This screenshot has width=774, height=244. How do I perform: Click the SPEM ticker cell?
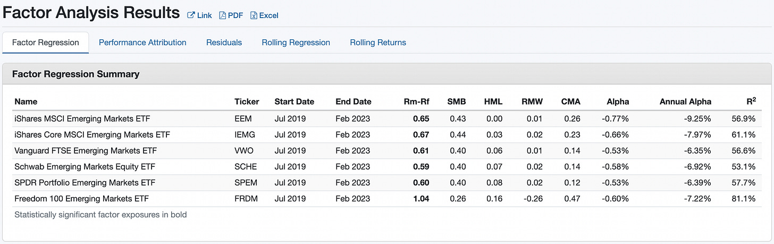coord(246,182)
